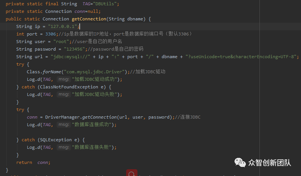Click the 3306 port number value
This screenshot has width=301, height=176.
coord(51,34)
